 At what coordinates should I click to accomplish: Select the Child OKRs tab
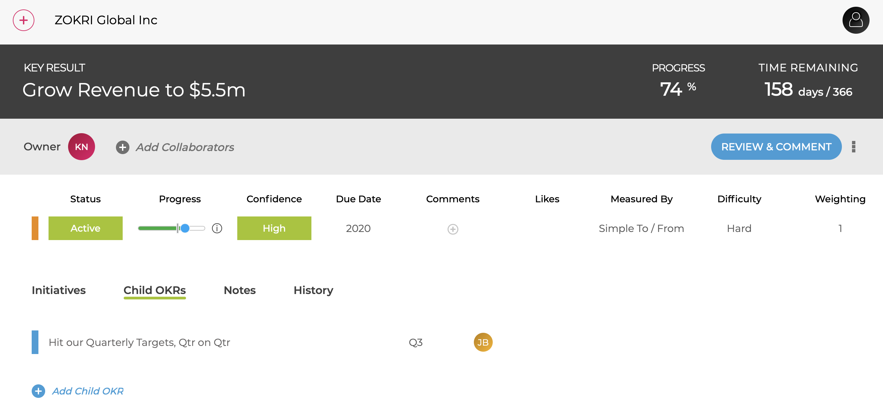coord(155,291)
